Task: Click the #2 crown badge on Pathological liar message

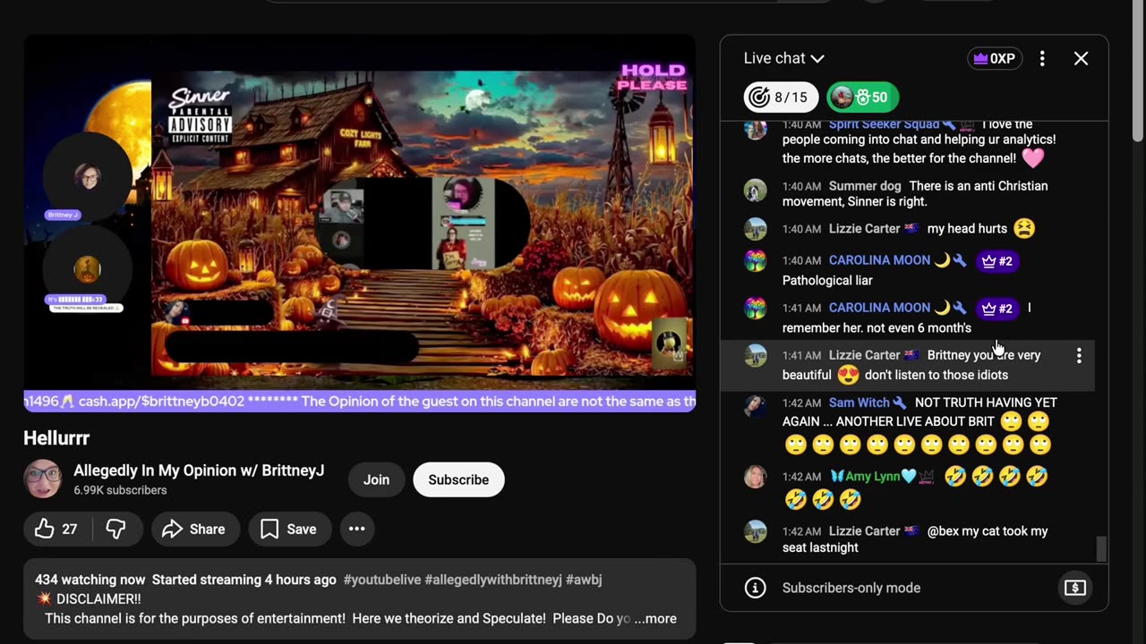Action: coord(996,261)
